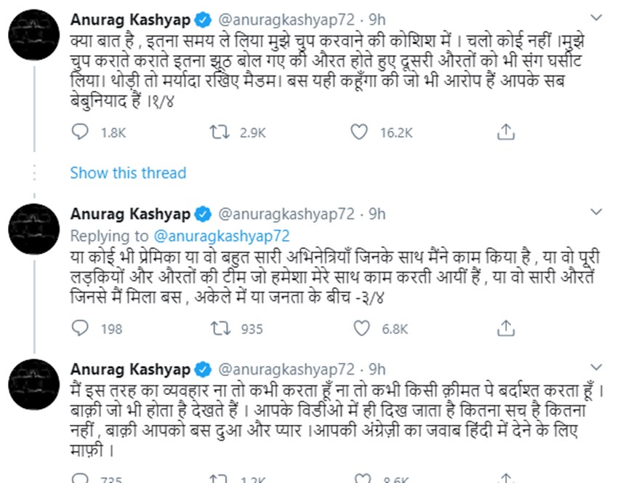618x483 pixels.
Task: Expand the second tweet's options chevron
Action: pyautogui.click(x=596, y=213)
